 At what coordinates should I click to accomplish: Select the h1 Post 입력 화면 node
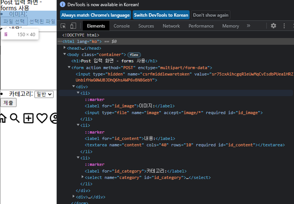(x=114, y=61)
